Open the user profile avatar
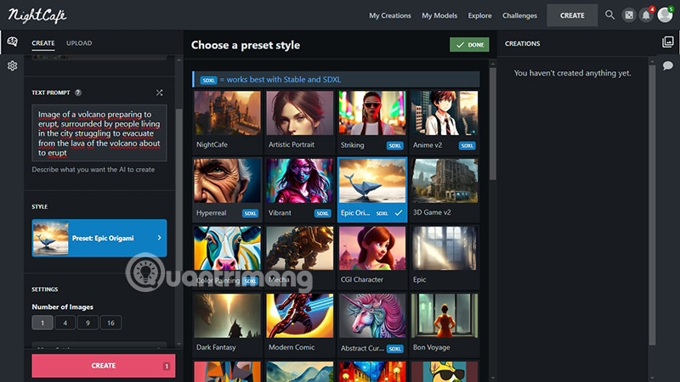 coord(665,15)
